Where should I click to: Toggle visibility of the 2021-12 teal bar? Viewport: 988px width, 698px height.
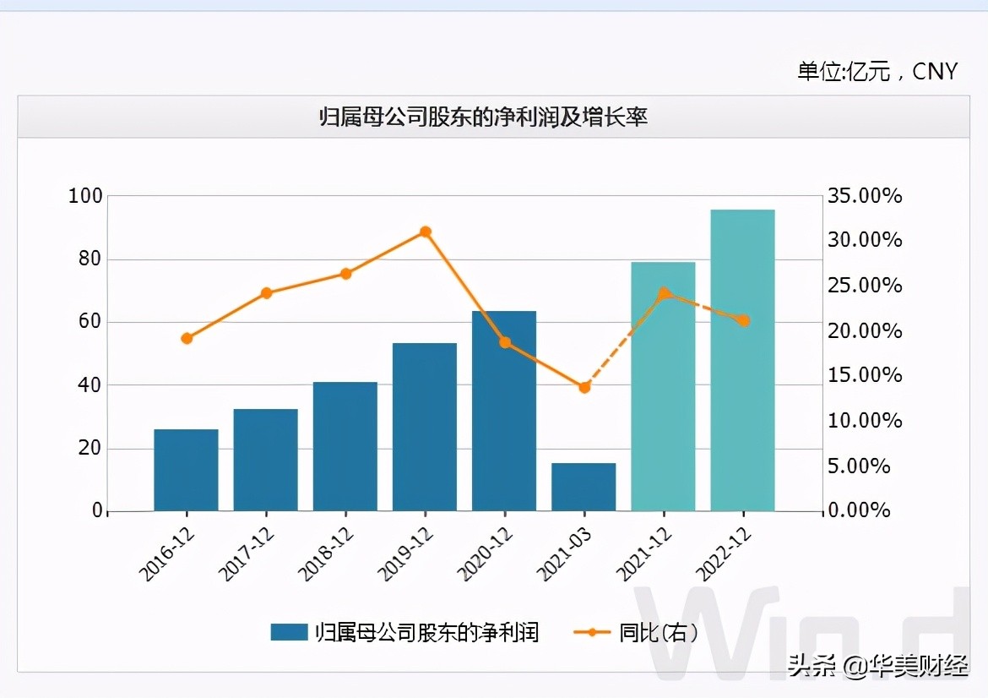(663, 384)
